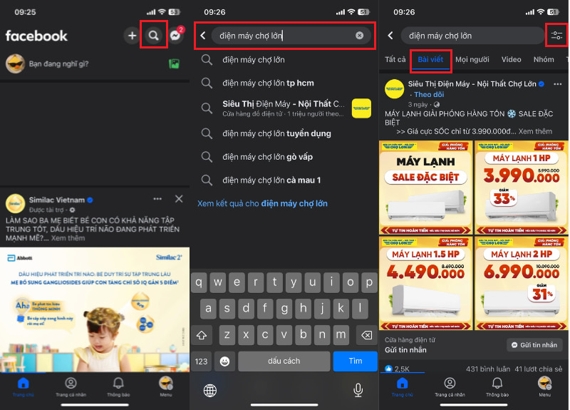
Task: Tap the Chợ Lớn page yellow avatar on the post
Action: 394,89
